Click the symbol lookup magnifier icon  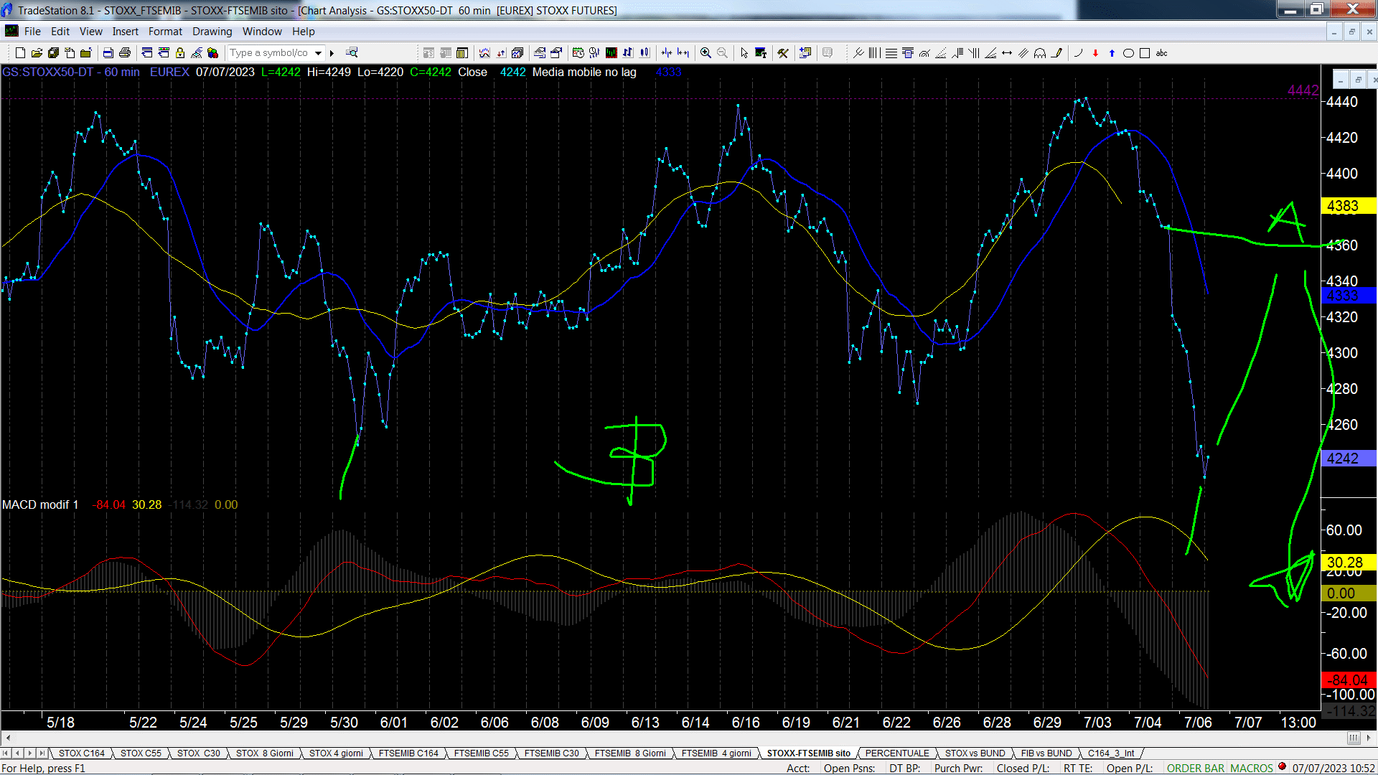click(352, 52)
